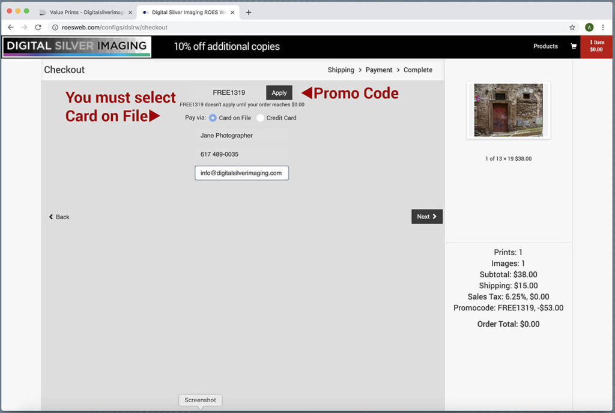Go back with the browser back arrow
The width and height of the screenshot is (615, 413).
[x=11, y=28]
